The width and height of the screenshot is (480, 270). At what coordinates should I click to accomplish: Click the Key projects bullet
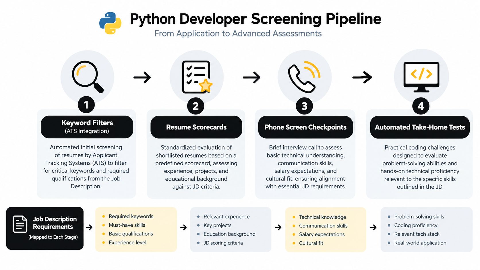[x=214, y=225]
